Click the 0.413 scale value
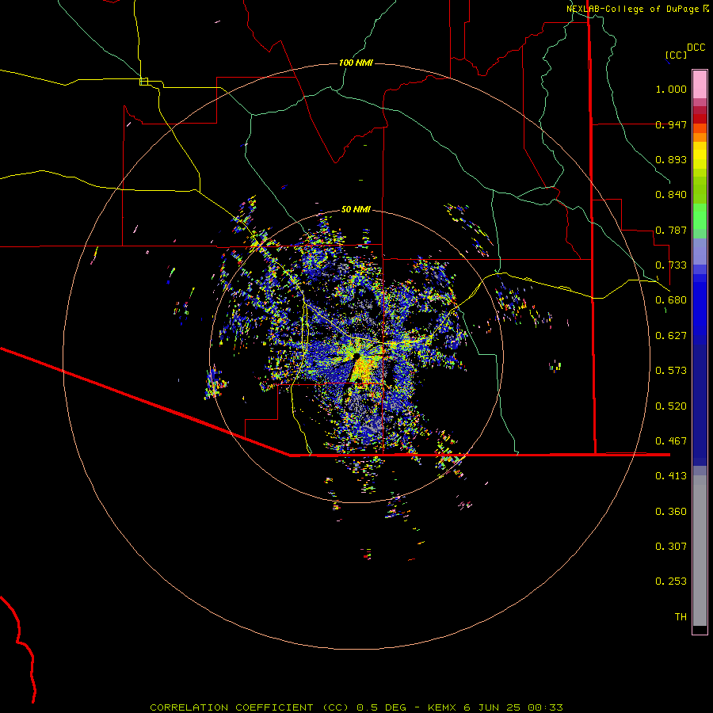Image resolution: width=713 pixels, height=713 pixels. [671, 476]
